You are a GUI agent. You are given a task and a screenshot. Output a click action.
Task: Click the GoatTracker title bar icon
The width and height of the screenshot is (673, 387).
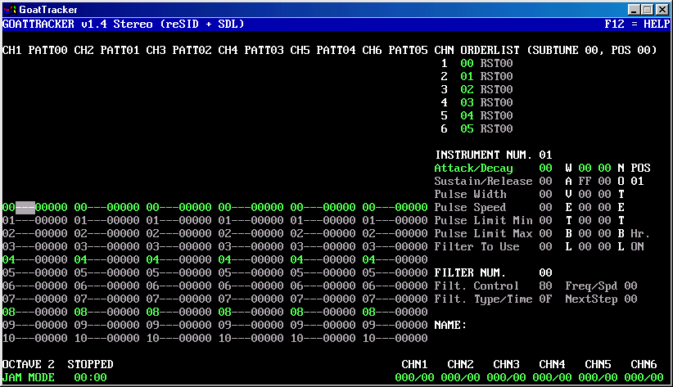(x=10, y=10)
